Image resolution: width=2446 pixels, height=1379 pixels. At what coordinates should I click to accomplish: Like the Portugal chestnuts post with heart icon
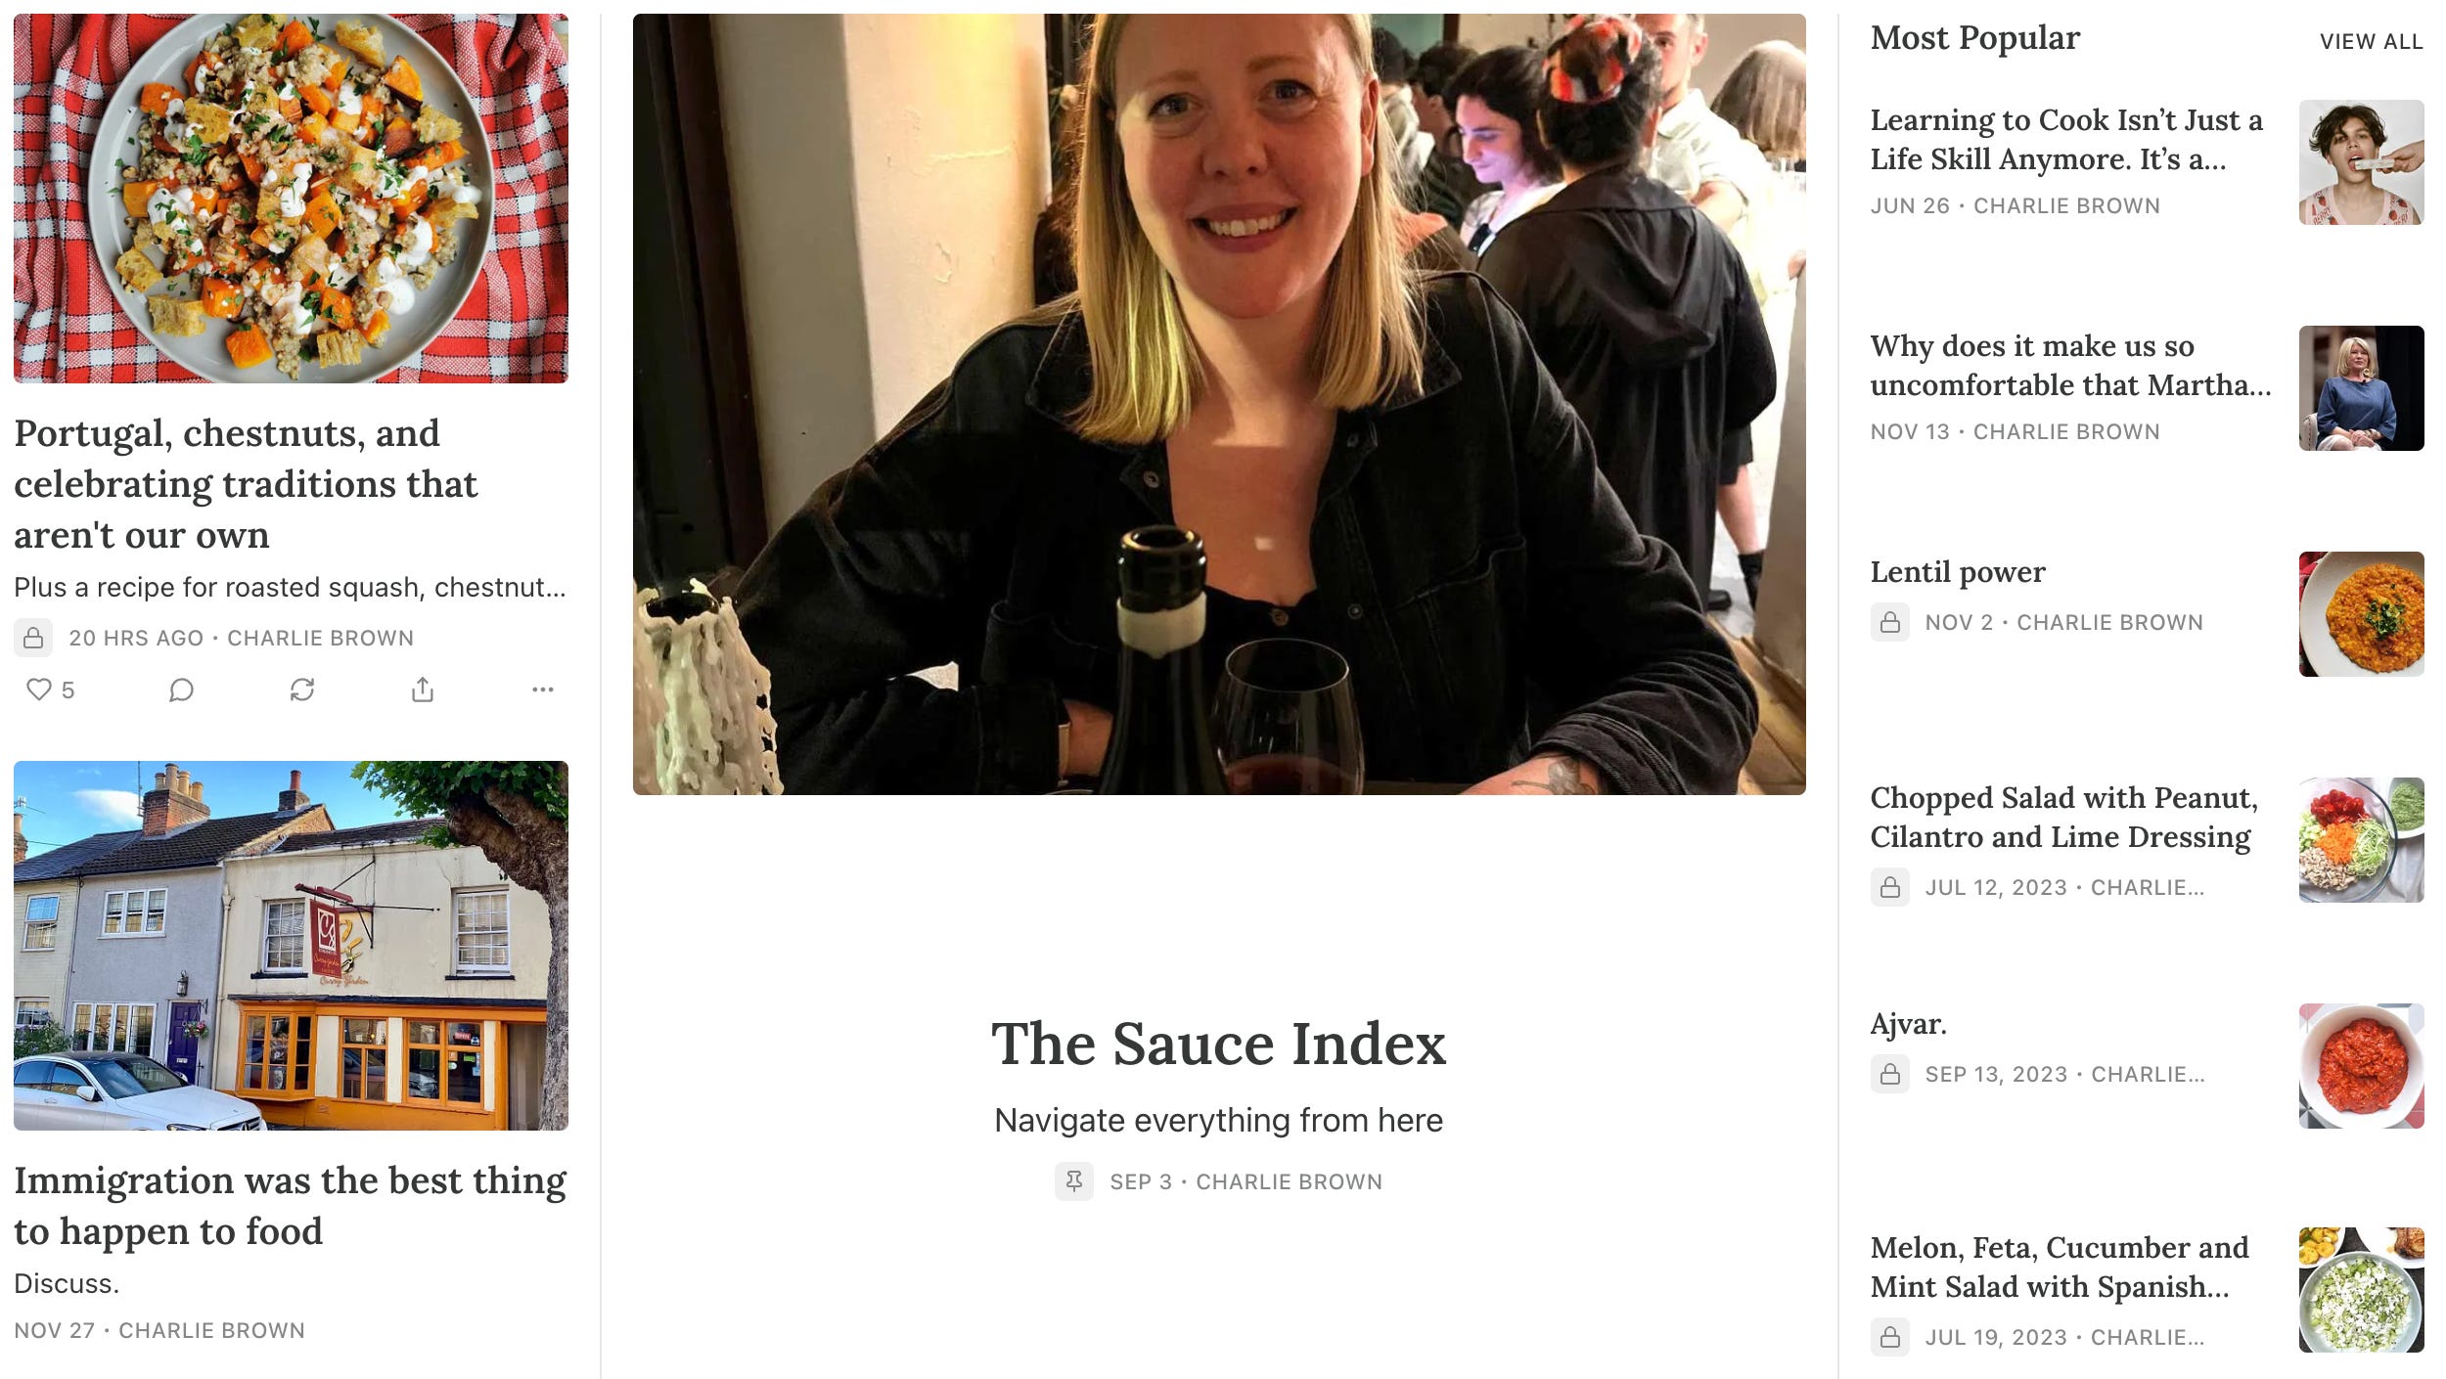(39, 689)
